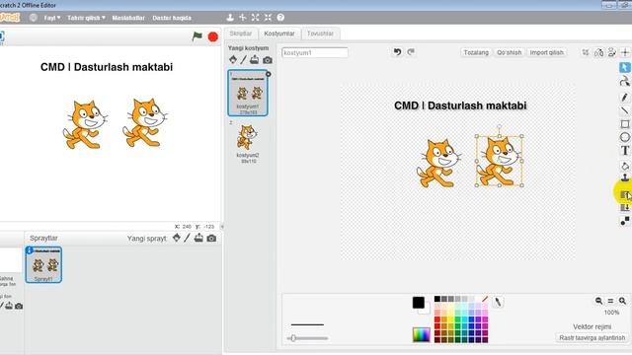
Task: Select the Line tool
Action: pyautogui.click(x=625, y=110)
